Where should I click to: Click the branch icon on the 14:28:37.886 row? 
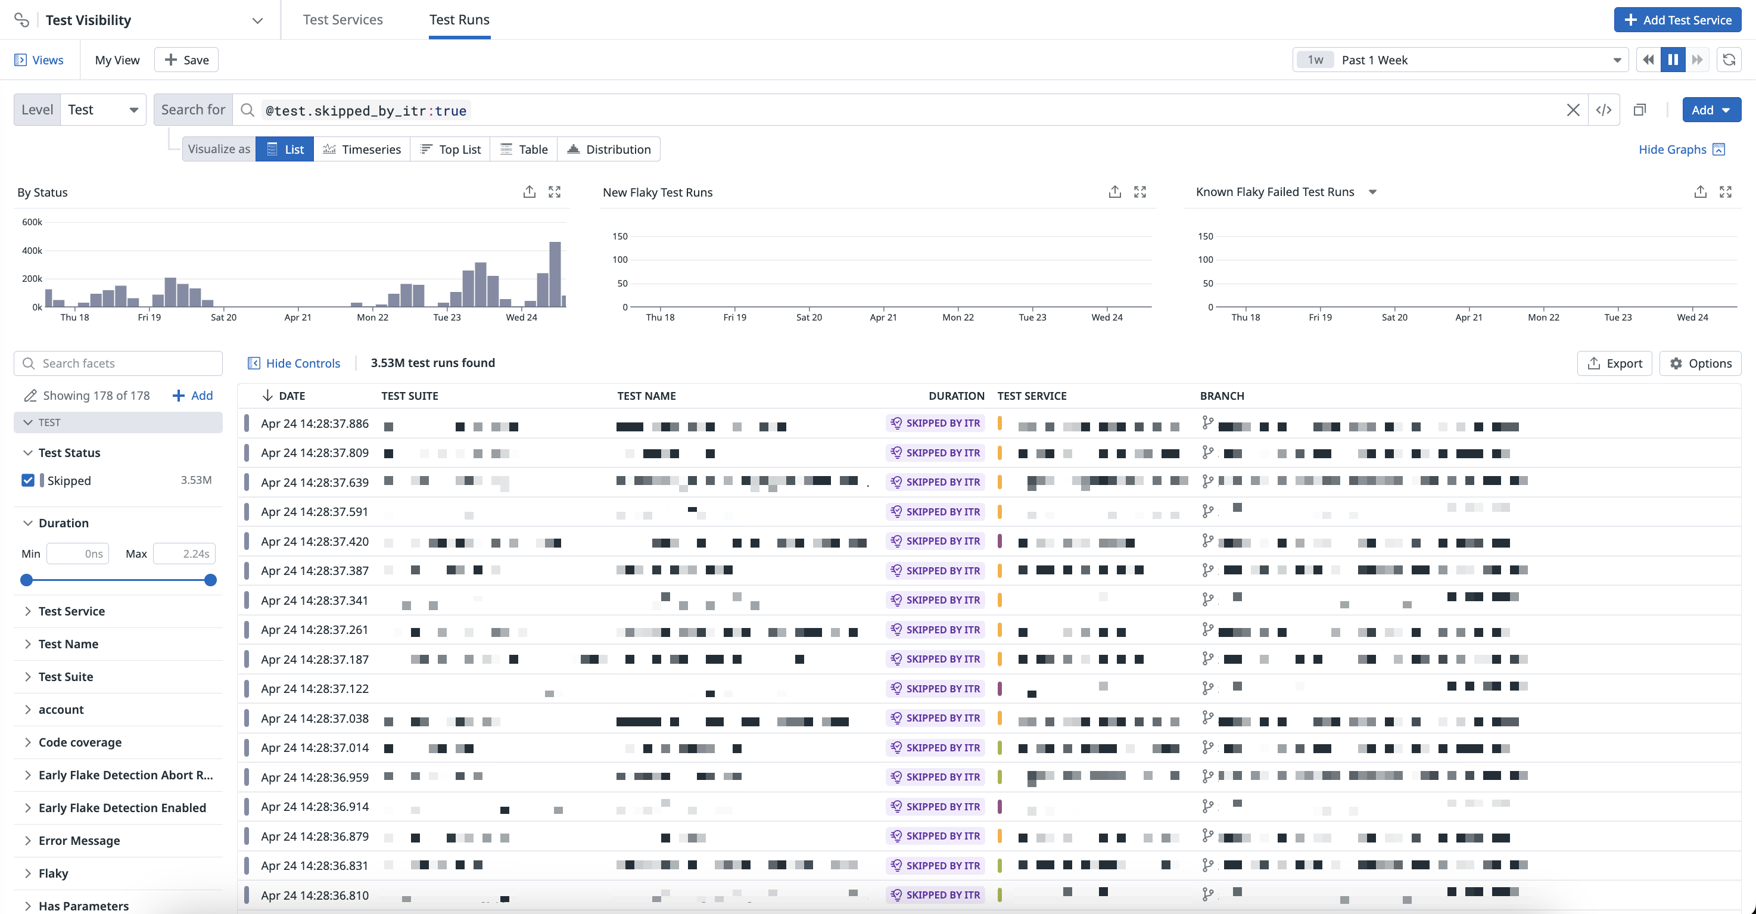(x=1207, y=423)
